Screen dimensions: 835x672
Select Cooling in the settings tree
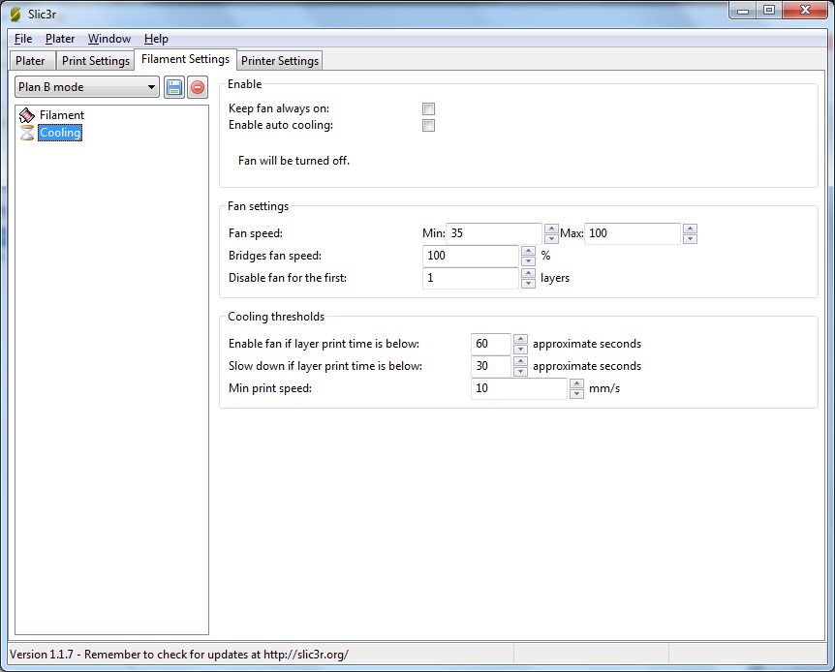point(60,133)
